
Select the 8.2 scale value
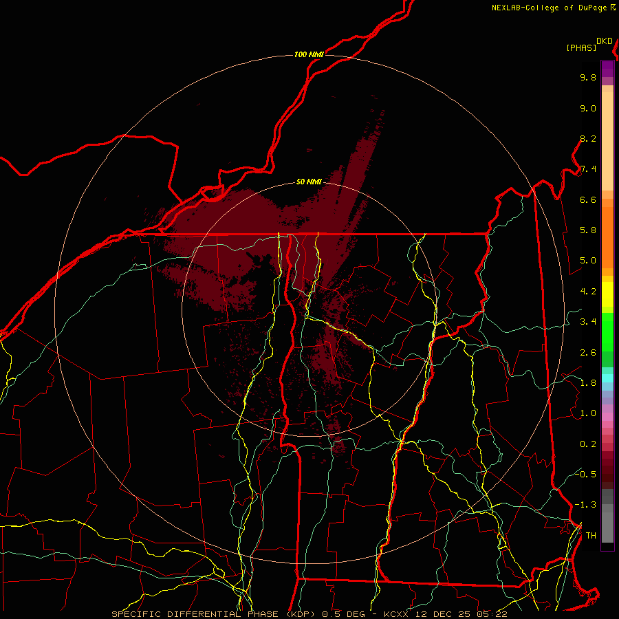click(588, 138)
